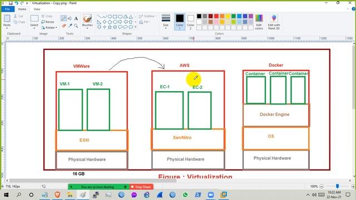Click the Save icon in title bar
This screenshot has height=200, width=356.
(11, 3)
